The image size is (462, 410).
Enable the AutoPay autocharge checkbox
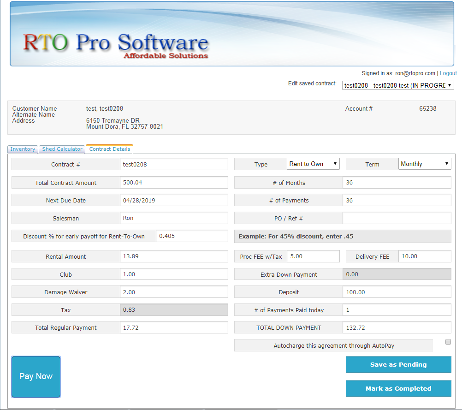click(448, 342)
